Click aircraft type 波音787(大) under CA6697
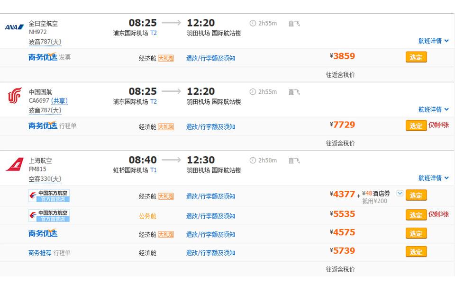Image resolution: width=455 pixels, height=284 pixels. click(45, 110)
